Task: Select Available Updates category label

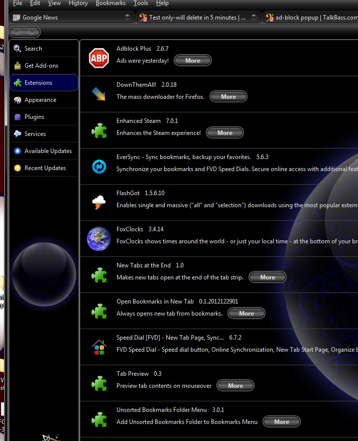Action: (x=48, y=151)
